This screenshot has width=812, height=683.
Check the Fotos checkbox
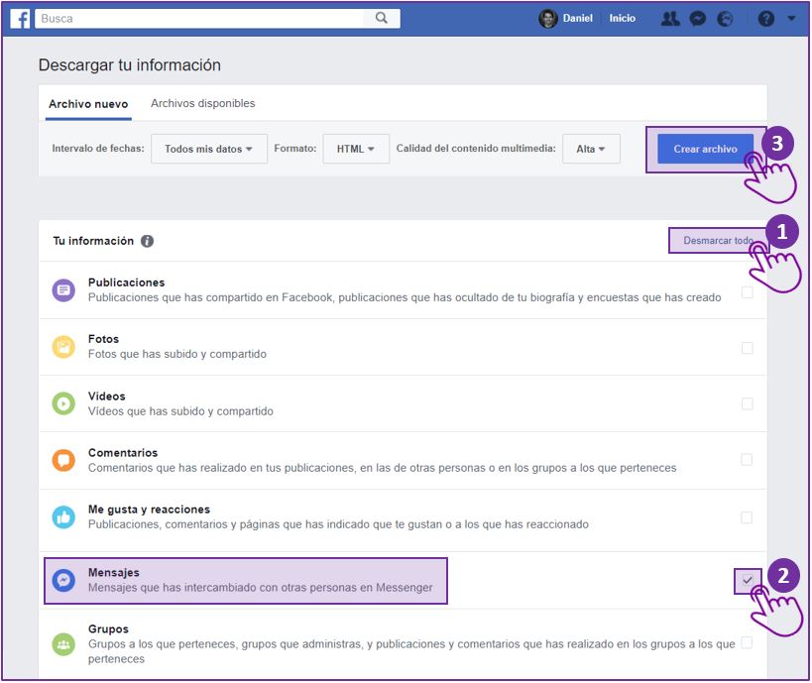[748, 348]
